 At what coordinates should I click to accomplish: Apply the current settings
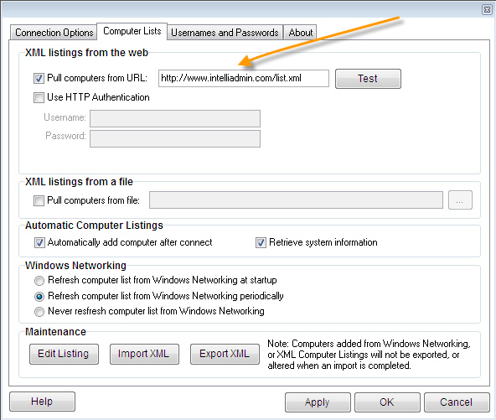pos(318,402)
